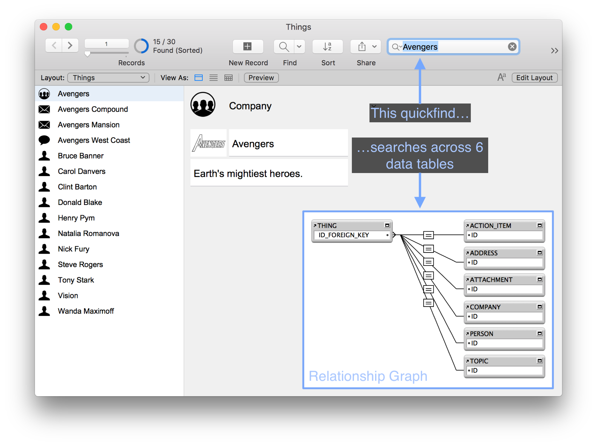Click the record slider handle
The image size is (597, 446).
pyautogui.click(x=87, y=54)
